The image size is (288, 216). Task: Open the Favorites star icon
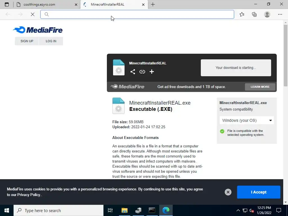(x=242, y=14)
